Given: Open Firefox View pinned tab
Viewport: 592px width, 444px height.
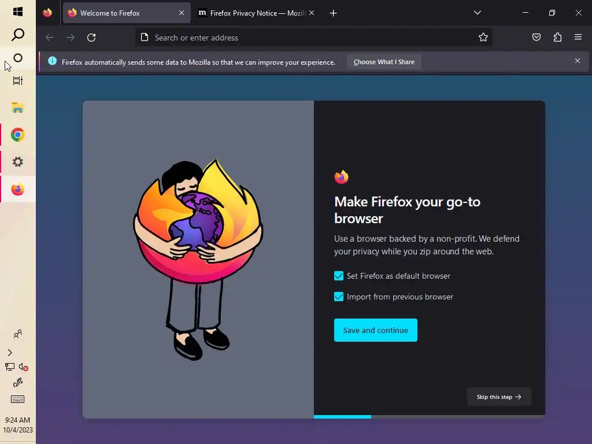Looking at the screenshot, I should click(x=47, y=13).
